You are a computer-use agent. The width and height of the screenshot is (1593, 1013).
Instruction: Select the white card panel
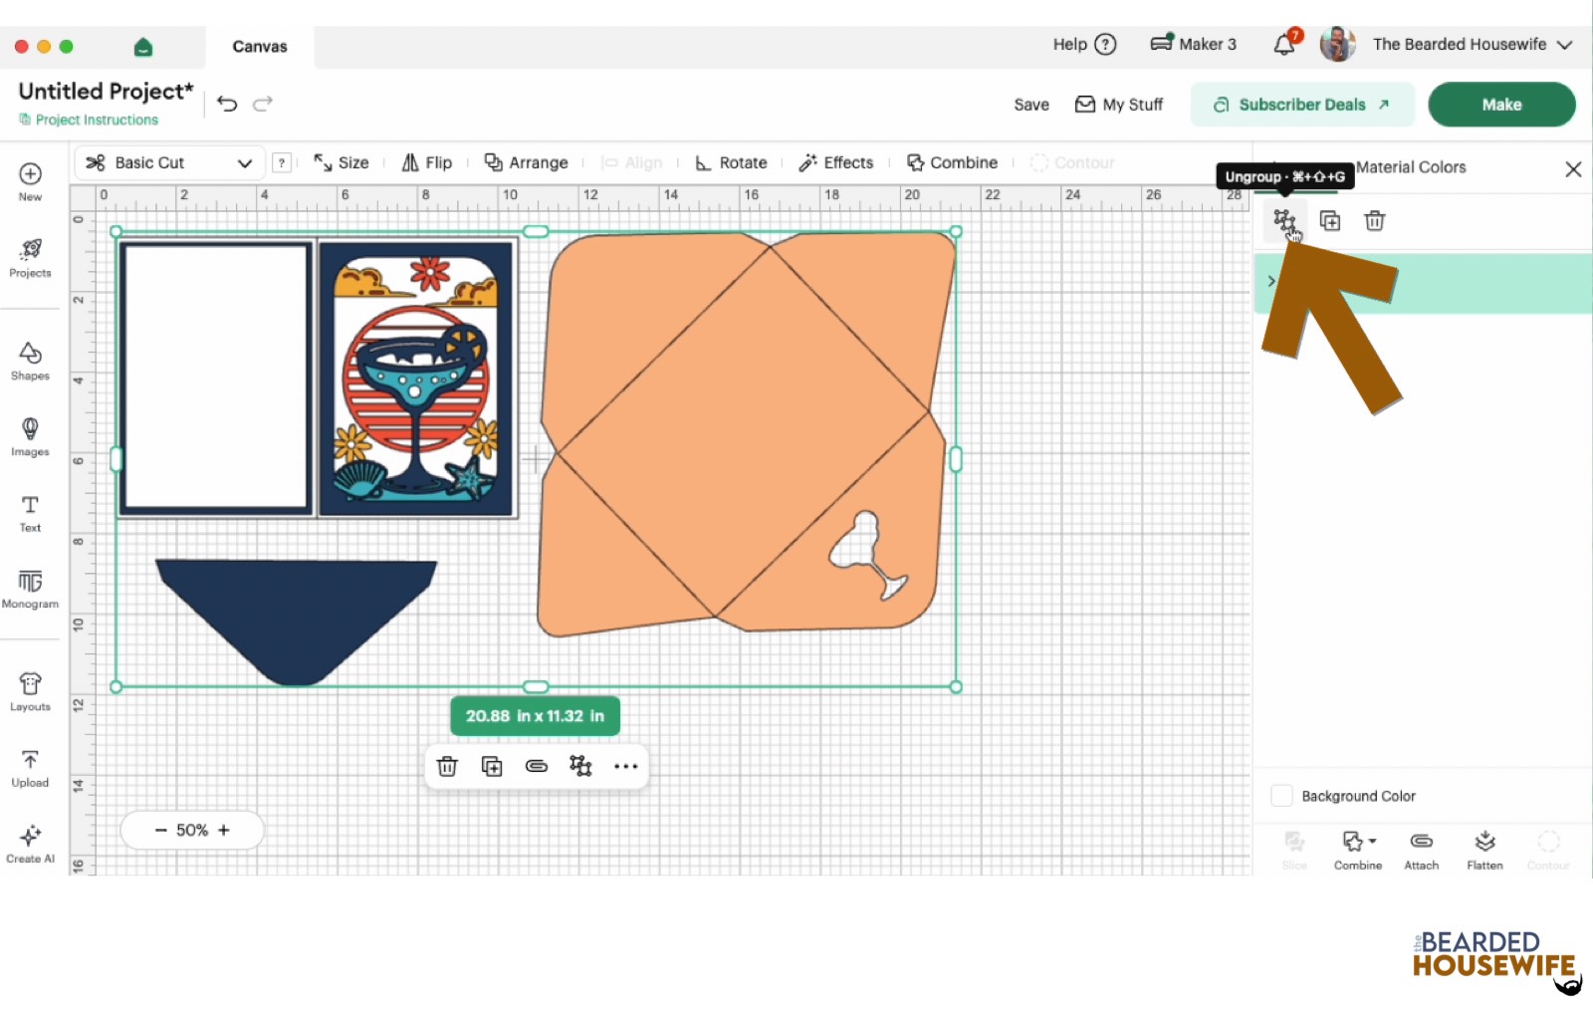click(216, 378)
